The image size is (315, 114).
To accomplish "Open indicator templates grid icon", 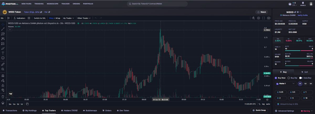I will pos(29,18).
